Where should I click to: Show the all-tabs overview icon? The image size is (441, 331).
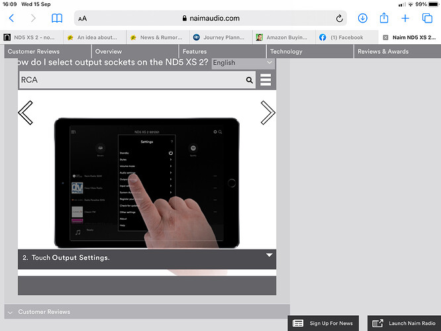tap(427, 19)
